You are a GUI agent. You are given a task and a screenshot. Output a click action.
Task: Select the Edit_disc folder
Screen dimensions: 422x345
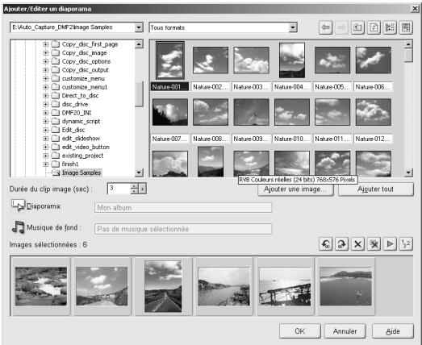point(73,130)
